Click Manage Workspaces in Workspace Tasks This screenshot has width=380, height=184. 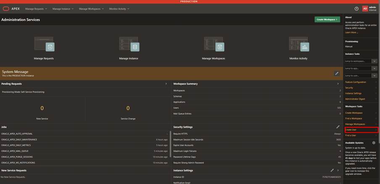[355, 124]
